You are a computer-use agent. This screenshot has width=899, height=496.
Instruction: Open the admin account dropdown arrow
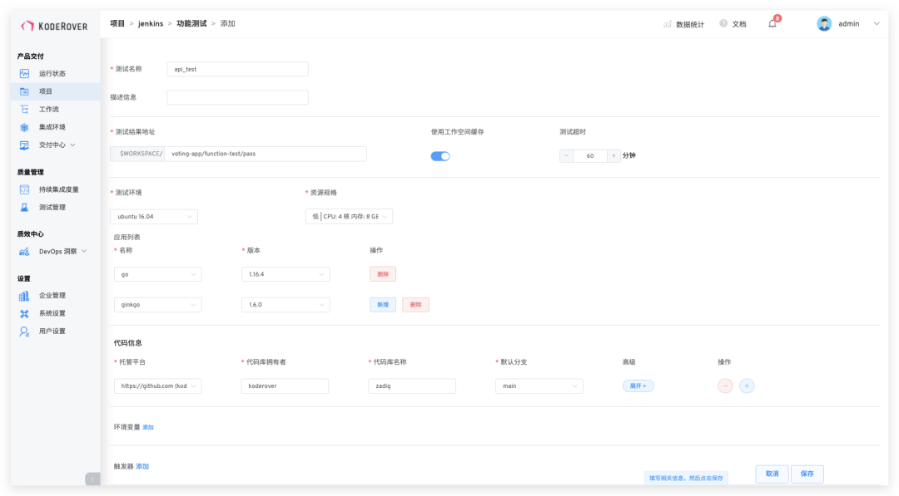coord(877,23)
